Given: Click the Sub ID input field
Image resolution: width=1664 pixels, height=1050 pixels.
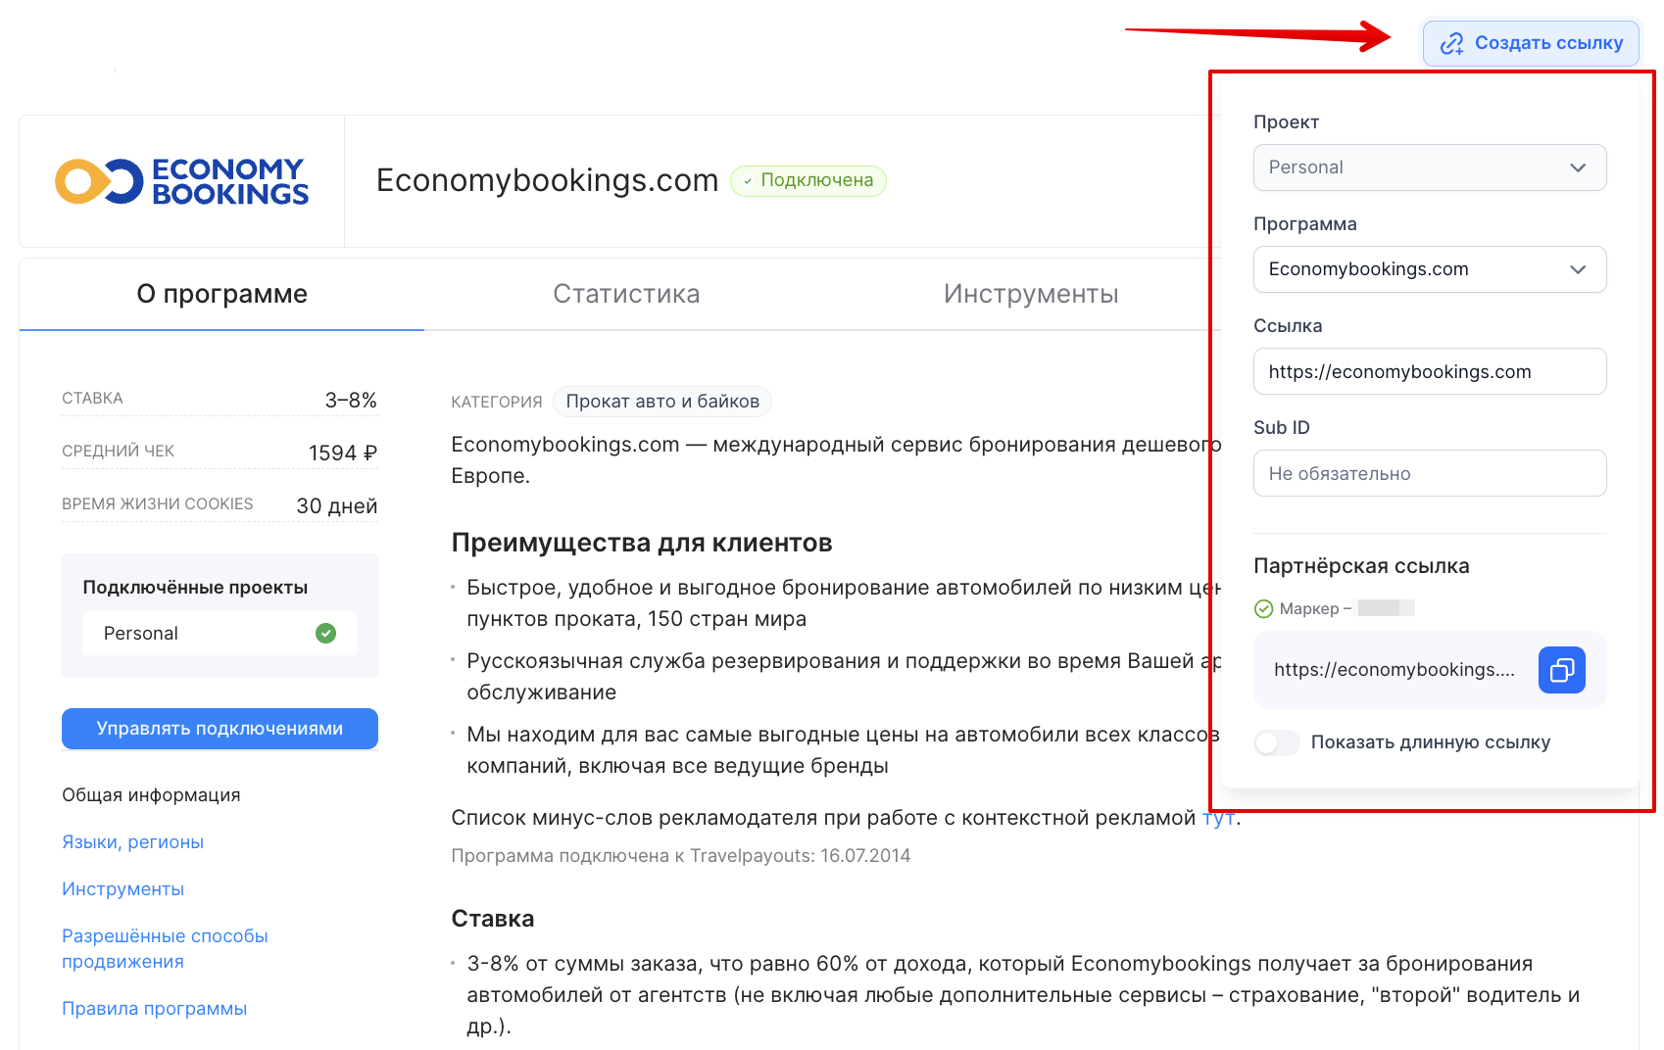Looking at the screenshot, I should pos(1430,473).
